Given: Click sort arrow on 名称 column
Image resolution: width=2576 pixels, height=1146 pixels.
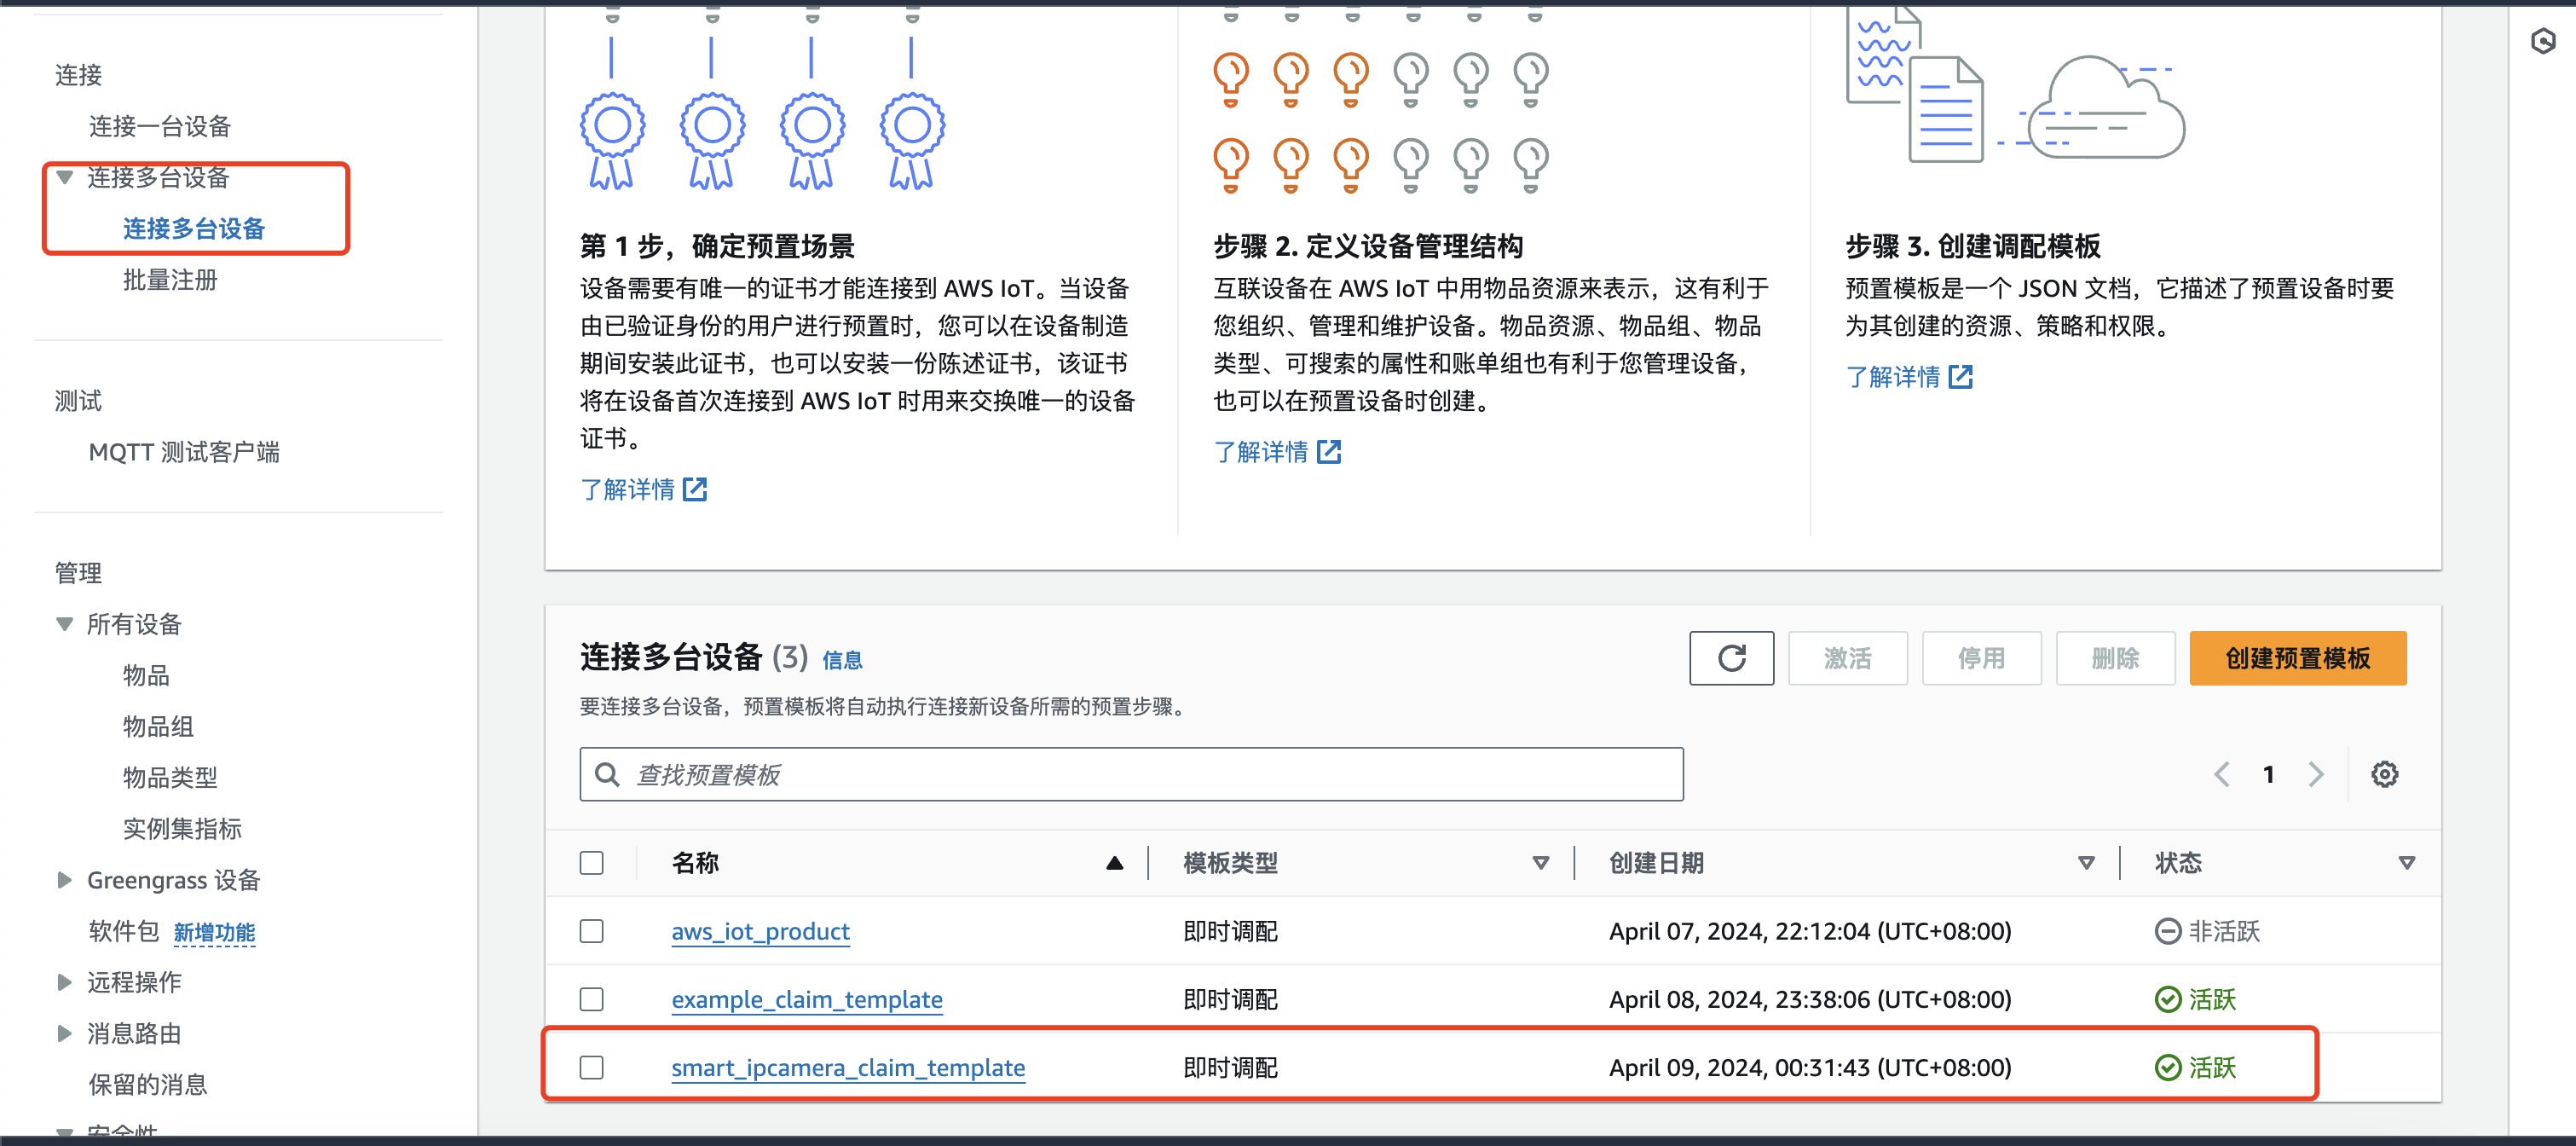Looking at the screenshot, I should (x=1116, y=862).
